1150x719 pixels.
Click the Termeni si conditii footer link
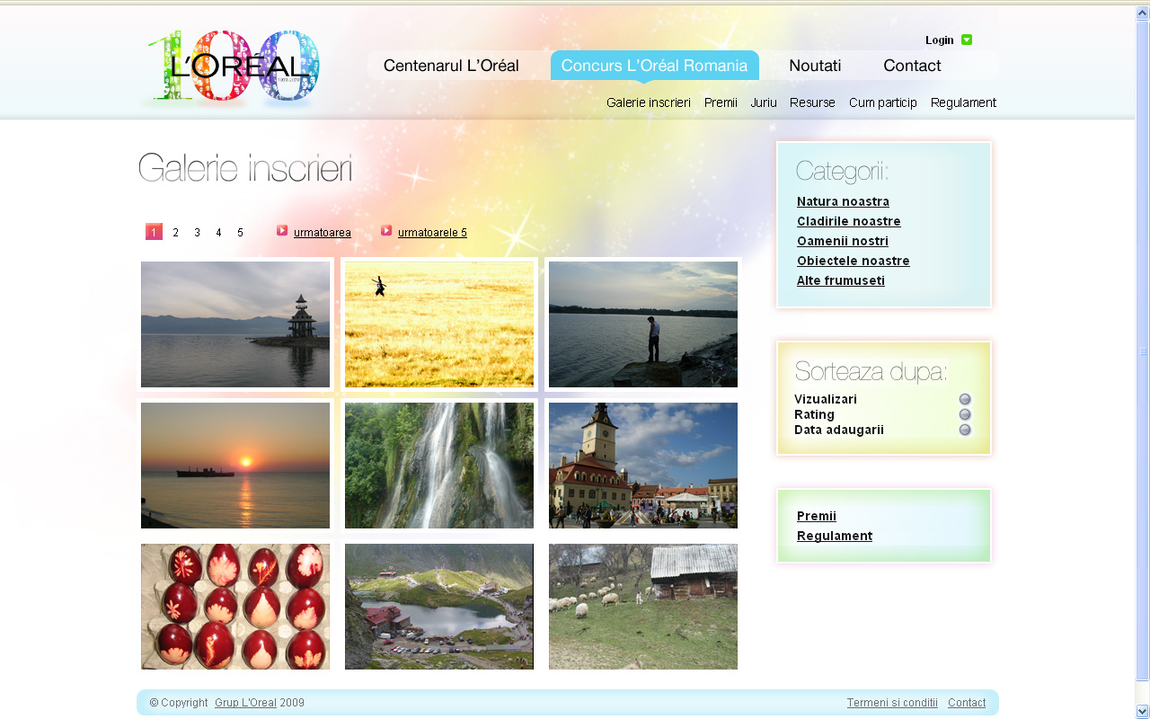(892, 703)
